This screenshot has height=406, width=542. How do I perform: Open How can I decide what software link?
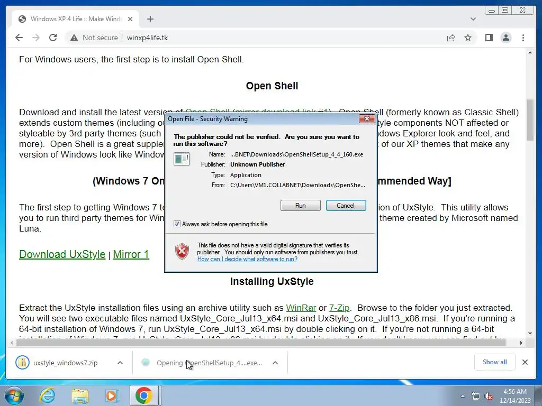pos(247,259)
